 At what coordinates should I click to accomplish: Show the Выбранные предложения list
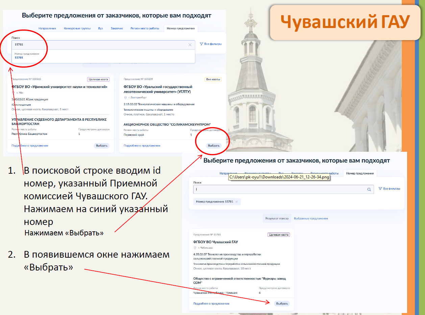[311, 219]
